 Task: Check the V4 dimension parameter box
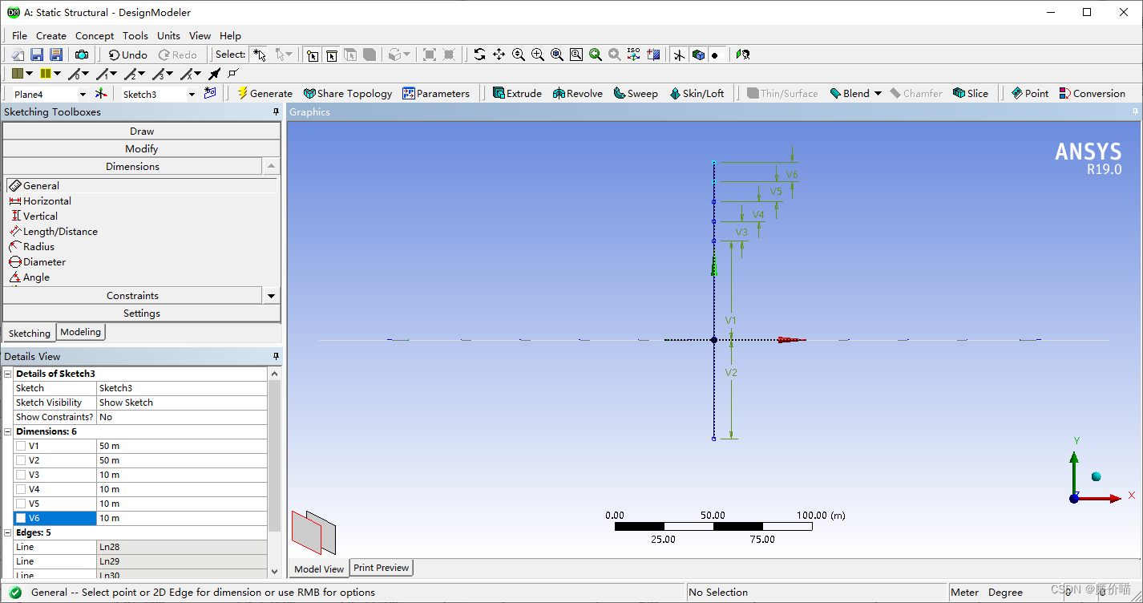tap(21, 489)
